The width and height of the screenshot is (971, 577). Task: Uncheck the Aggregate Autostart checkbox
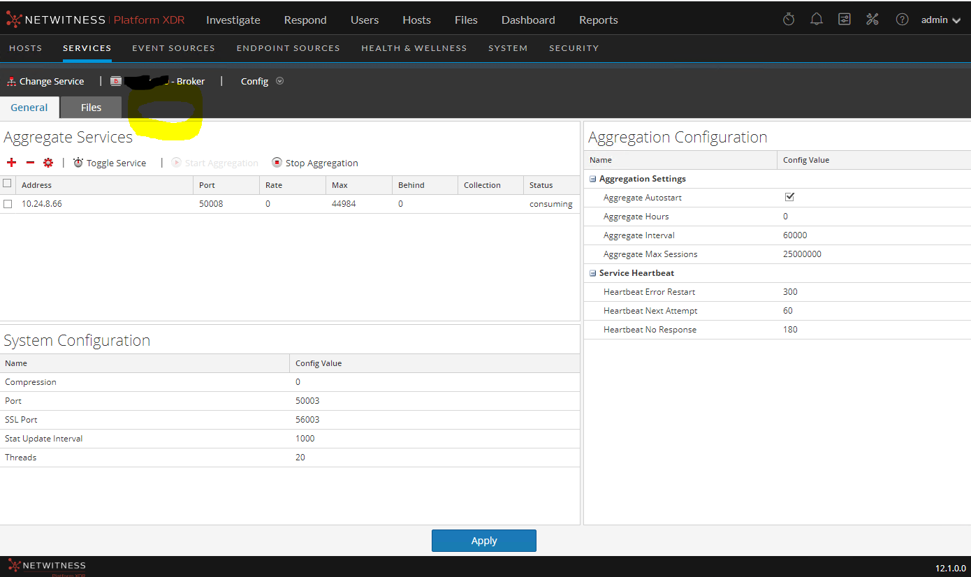tap(789, 197)
